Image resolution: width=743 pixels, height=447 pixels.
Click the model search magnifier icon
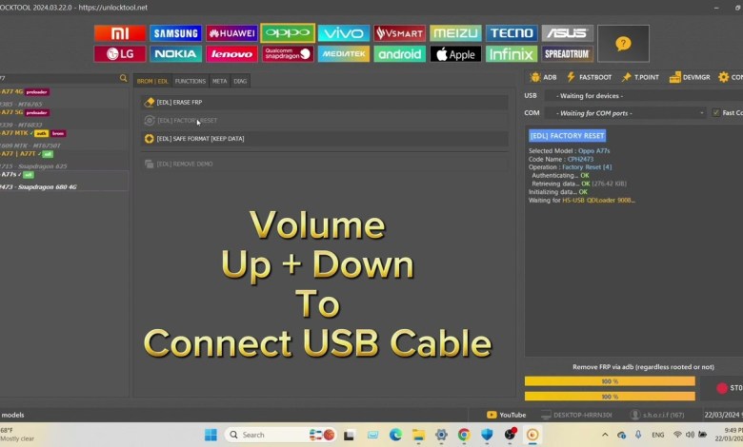click(x=123, y=78)
